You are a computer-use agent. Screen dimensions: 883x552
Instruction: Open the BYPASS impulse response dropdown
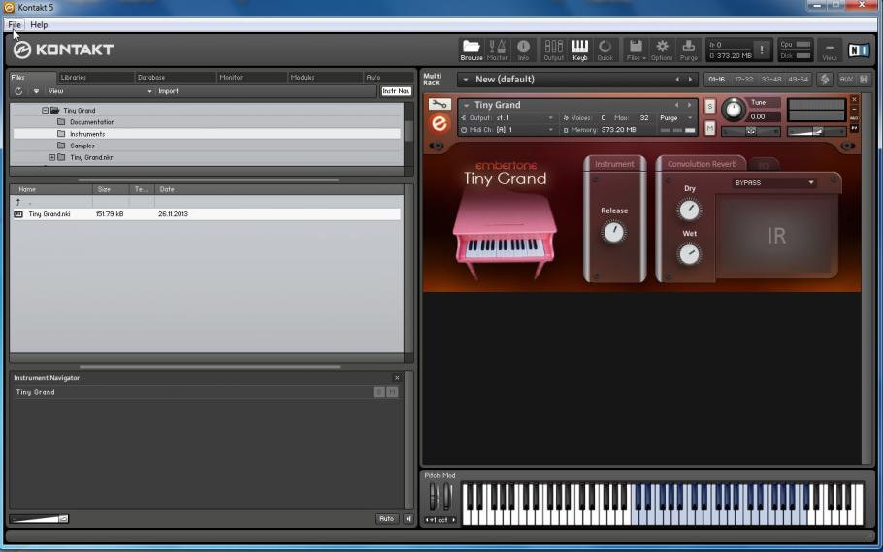(774, 183)
